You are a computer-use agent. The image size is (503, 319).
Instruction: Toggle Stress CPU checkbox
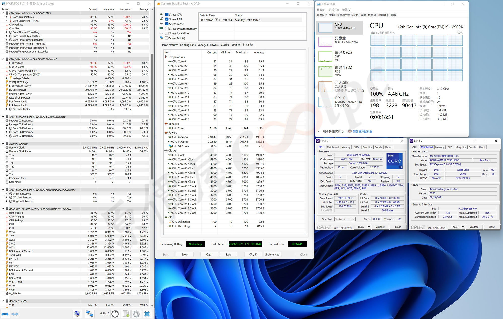pyautogui.click(x=167, y=14)
